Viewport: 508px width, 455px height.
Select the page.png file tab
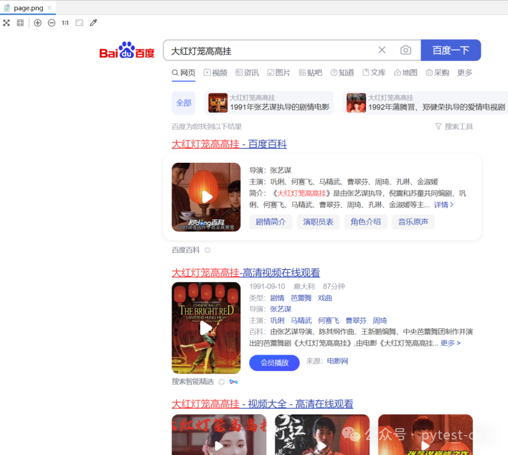pos(28,8)
